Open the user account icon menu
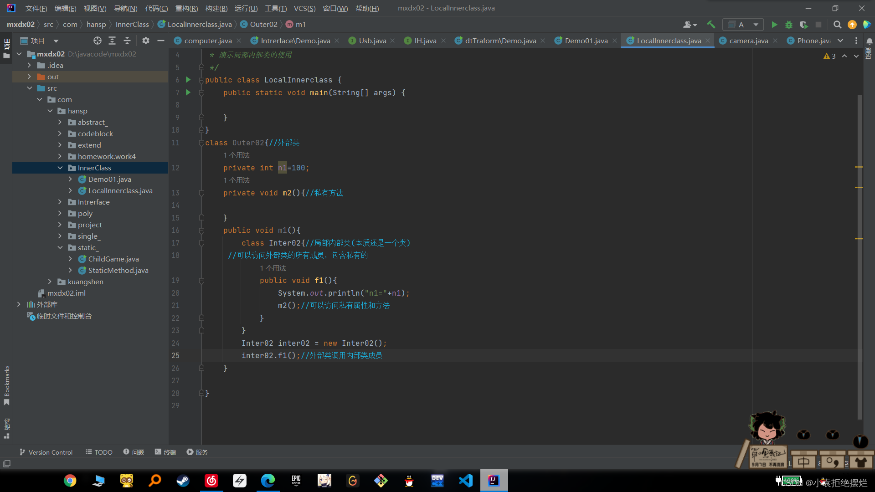The width and height of the screenshot is (875, 492). coord(690,25)
